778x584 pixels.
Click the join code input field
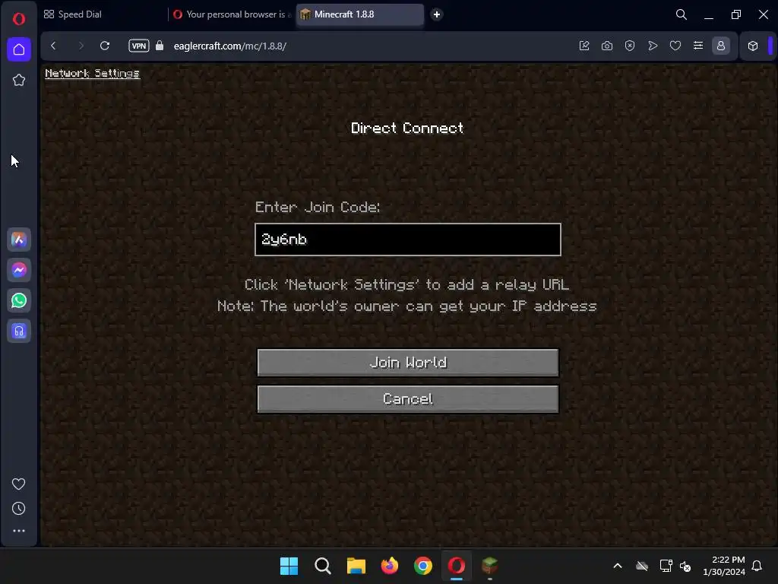click(408, 240)
